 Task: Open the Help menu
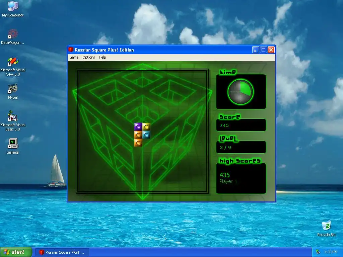102,57
